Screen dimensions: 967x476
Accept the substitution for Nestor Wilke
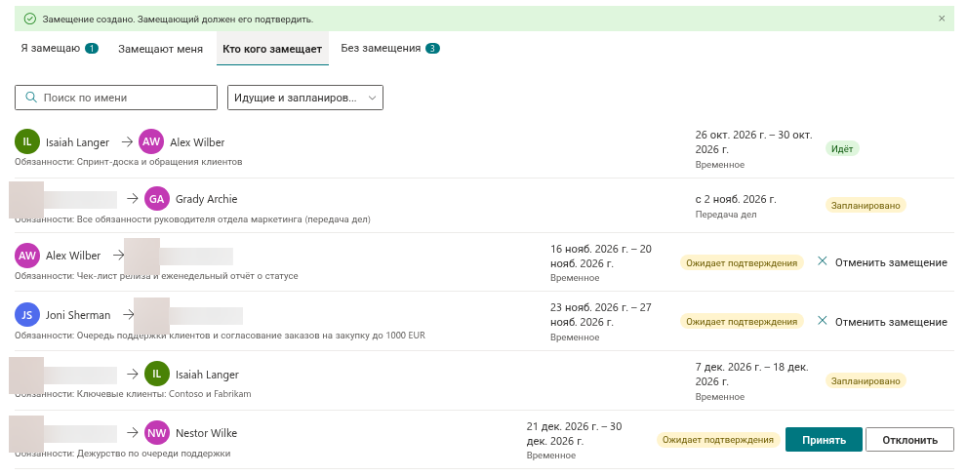point(824,440)
